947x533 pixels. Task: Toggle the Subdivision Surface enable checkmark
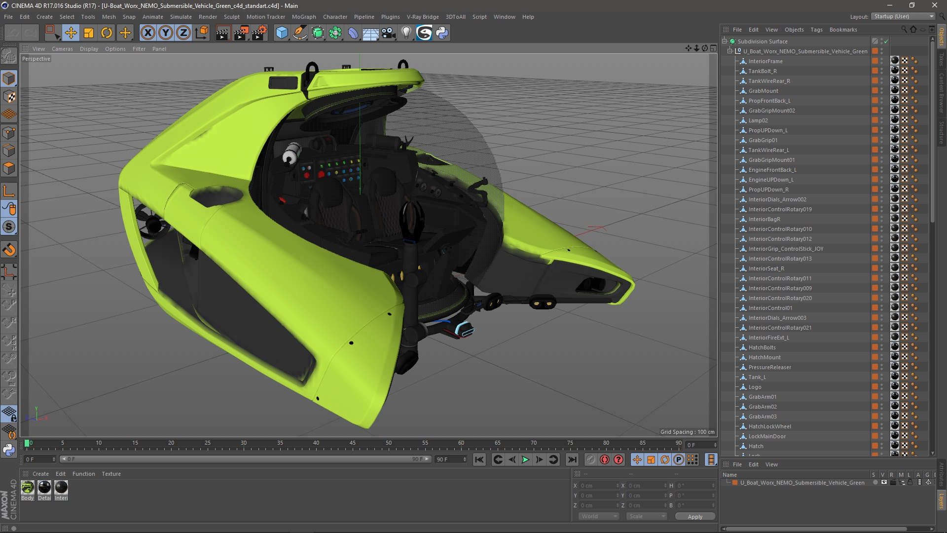pos(886,41)
